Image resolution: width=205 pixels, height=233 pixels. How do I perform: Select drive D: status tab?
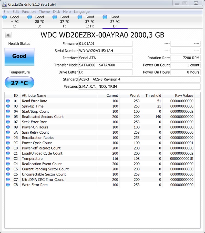[115, 21]
